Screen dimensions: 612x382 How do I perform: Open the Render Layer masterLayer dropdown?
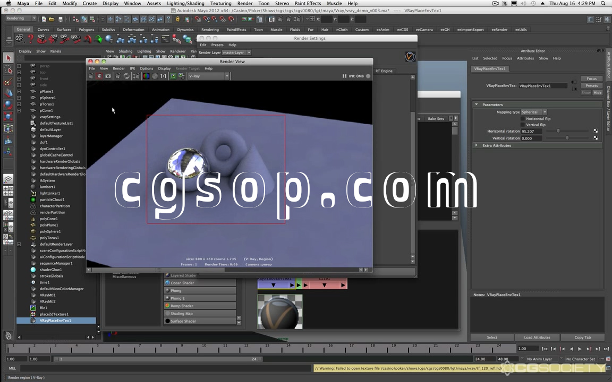point(236,52)
